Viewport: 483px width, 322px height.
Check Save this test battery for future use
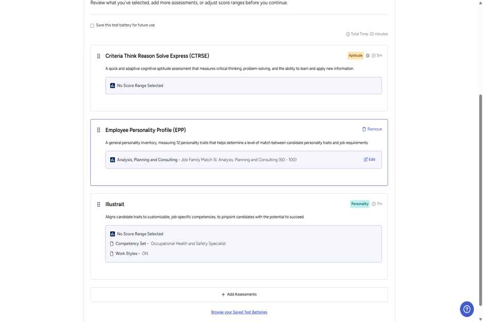pos(92,26)
